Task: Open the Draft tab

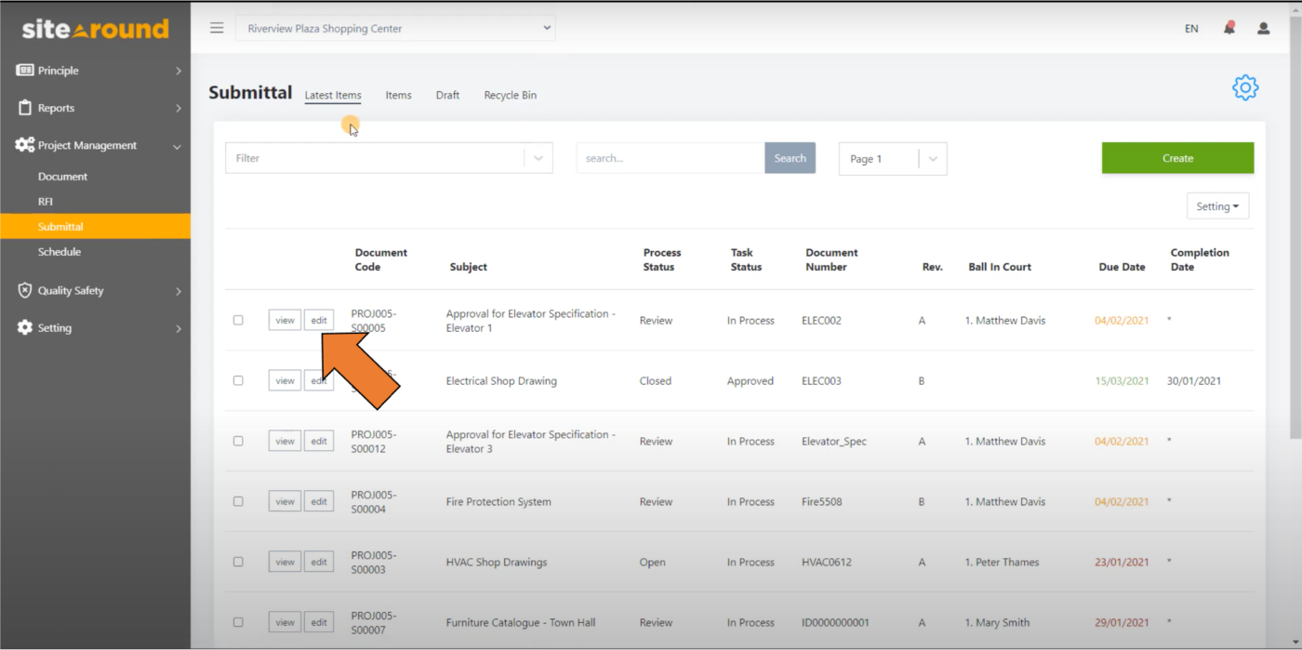Action: pos(447,95)
